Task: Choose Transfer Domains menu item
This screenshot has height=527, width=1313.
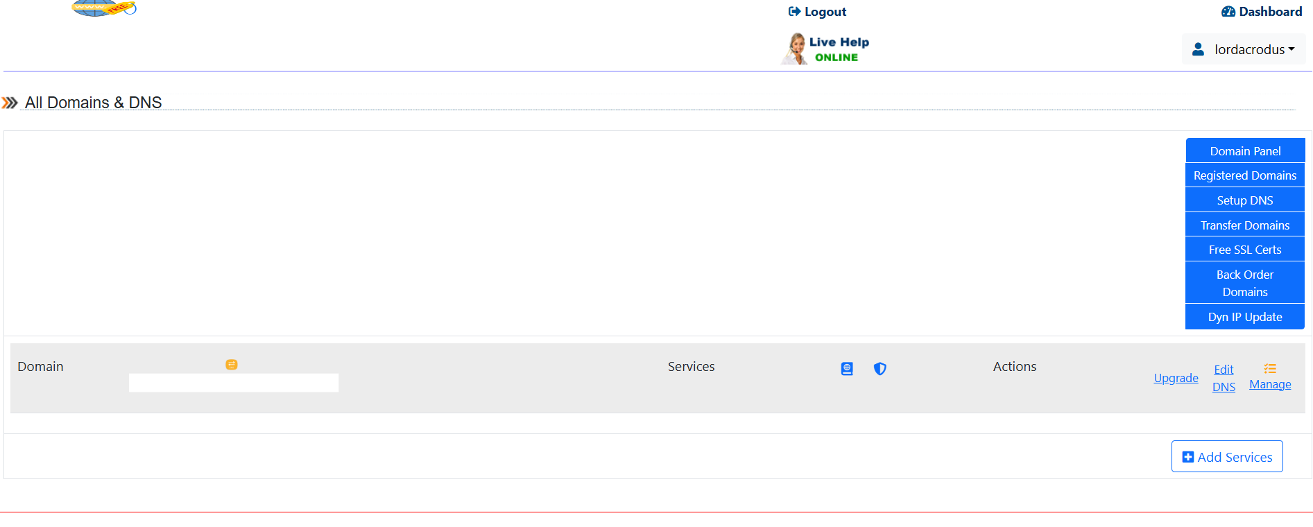Action: click(x=1245, y=225)
